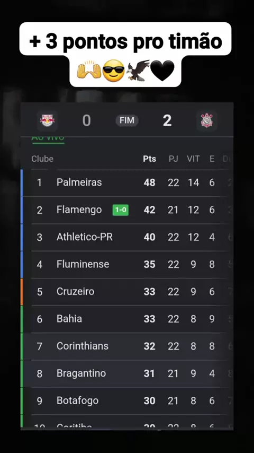Open the Palmeiras row in the standings
254x453 pixels.
tap(127, 182)
